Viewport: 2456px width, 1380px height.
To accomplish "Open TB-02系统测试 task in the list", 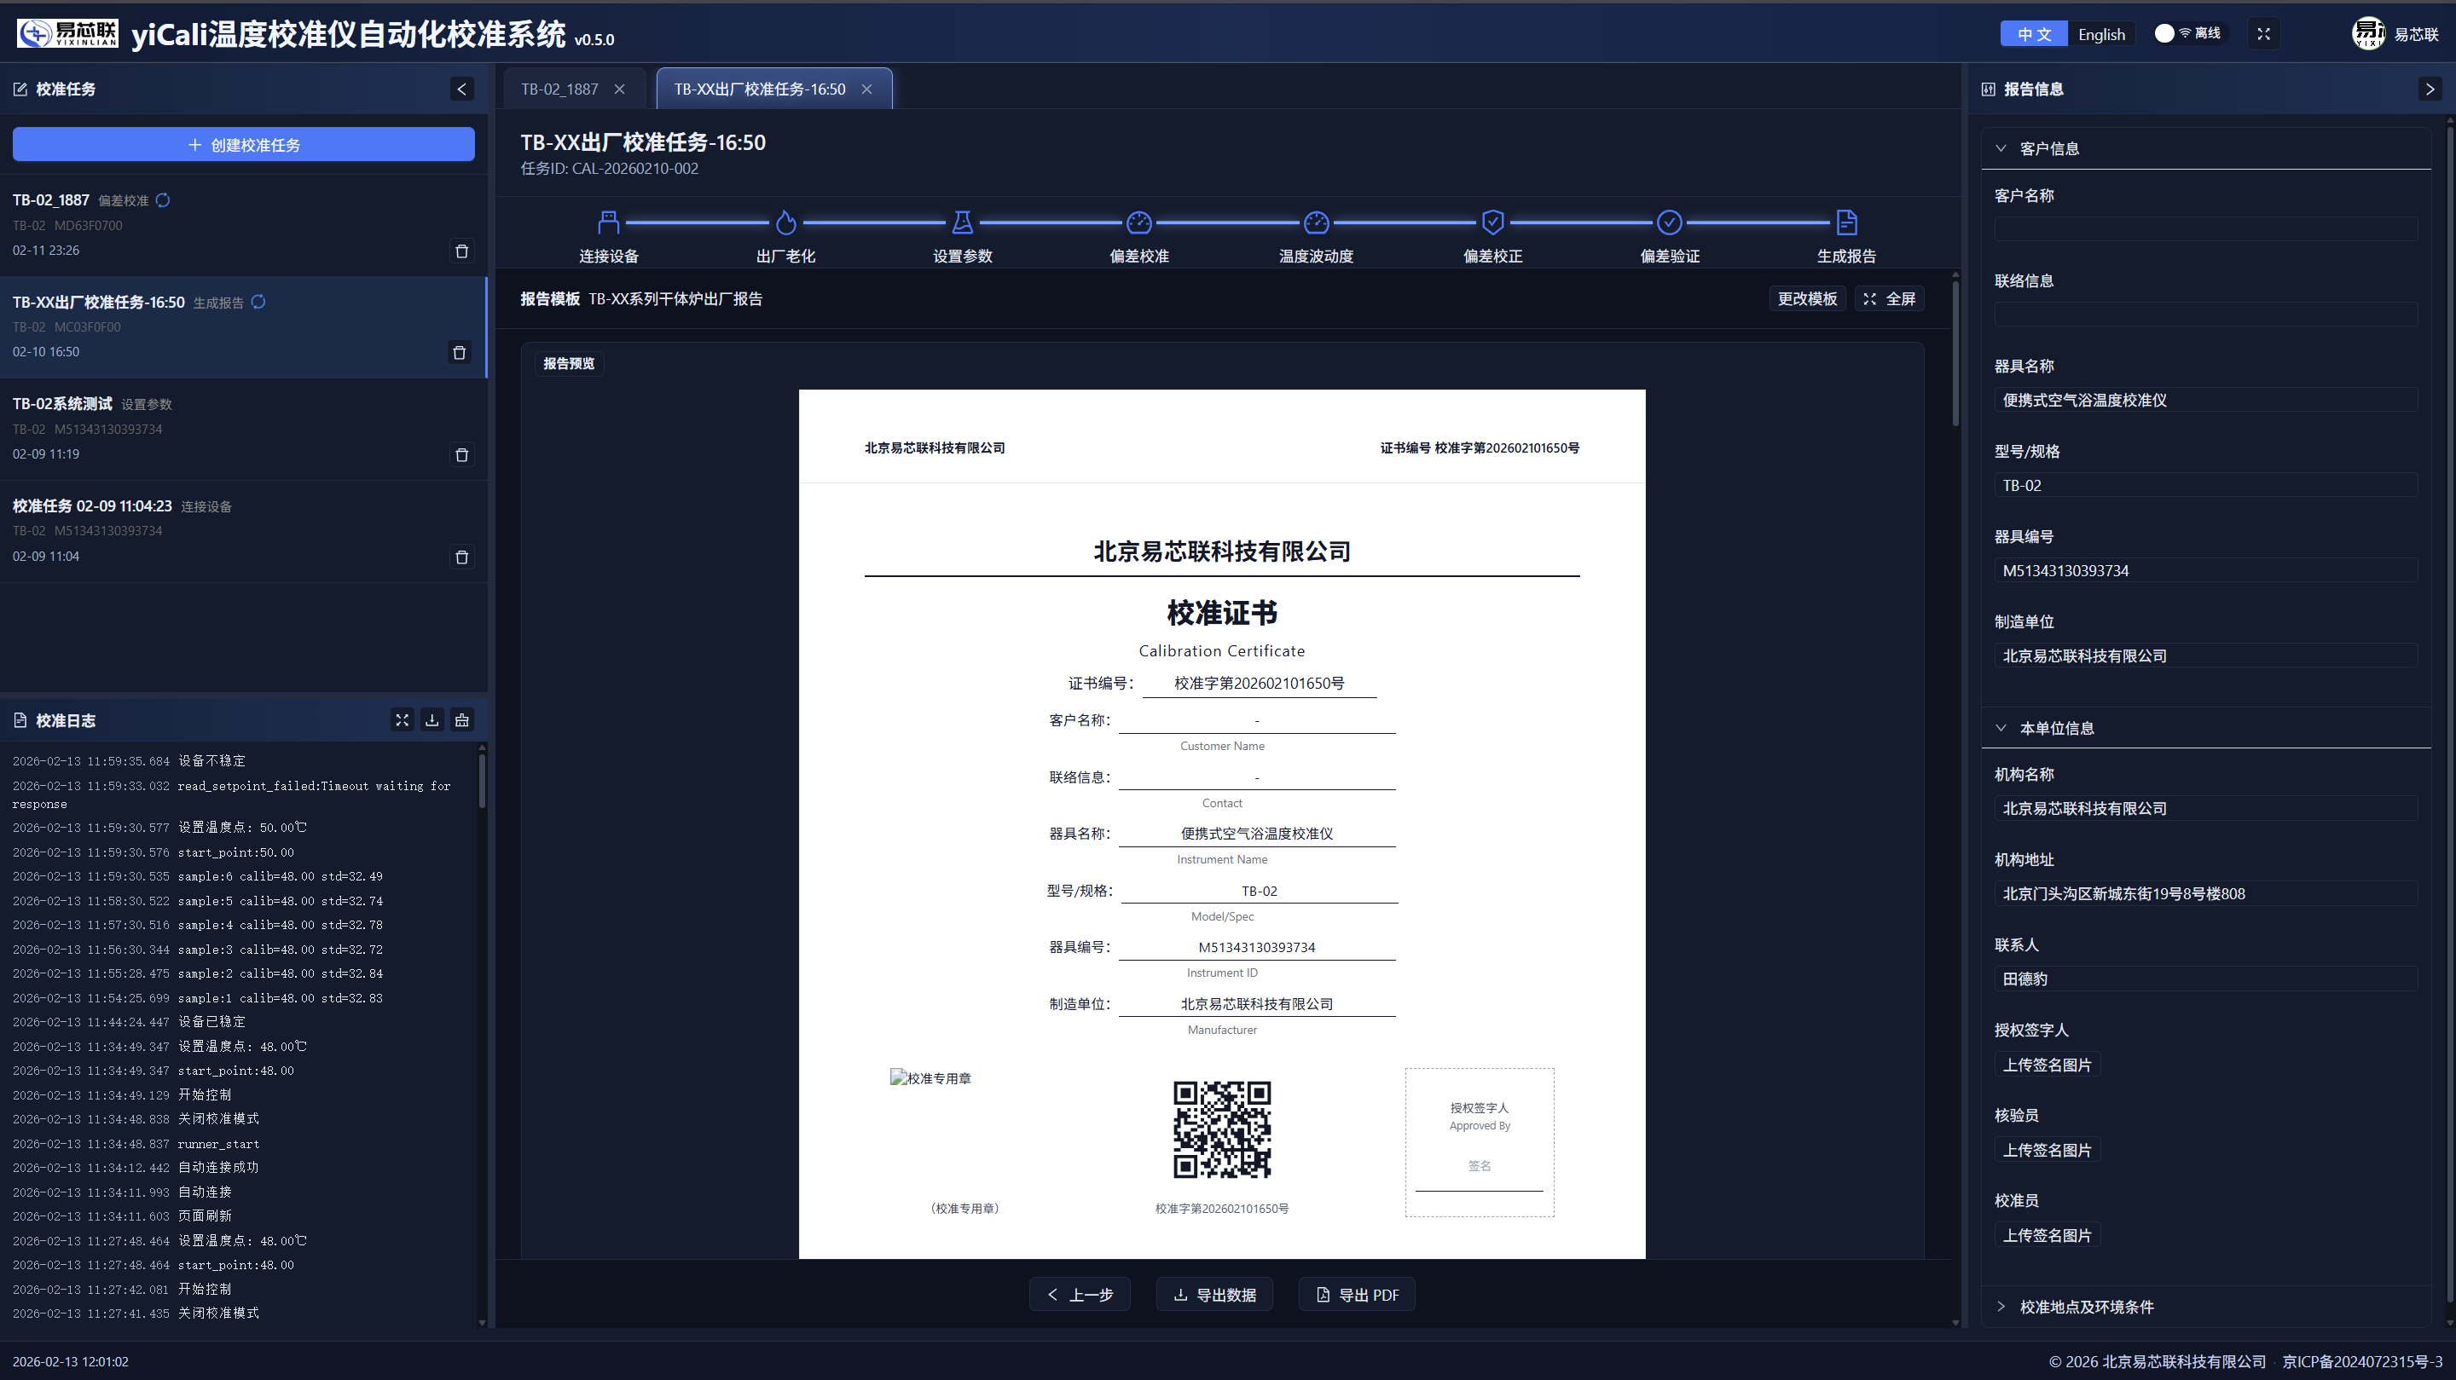I will coord(243,429).
